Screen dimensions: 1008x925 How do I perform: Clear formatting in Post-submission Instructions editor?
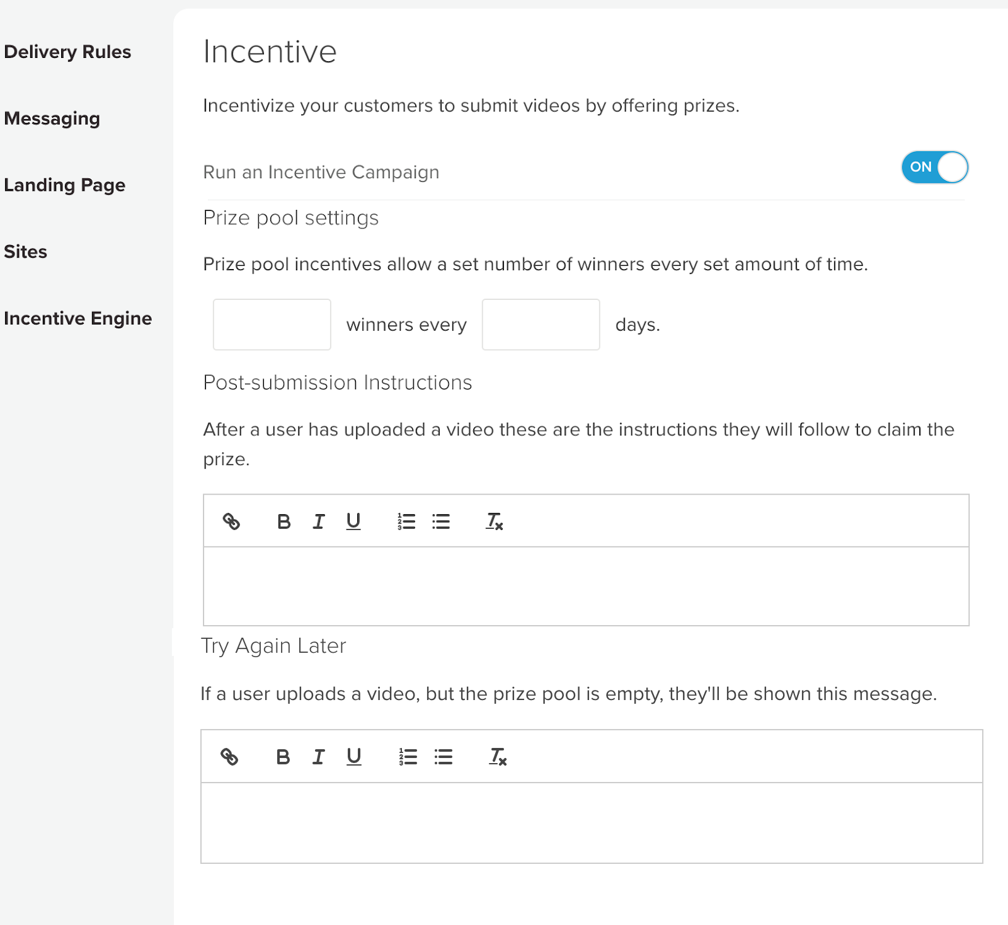click(x=494, y=521)
